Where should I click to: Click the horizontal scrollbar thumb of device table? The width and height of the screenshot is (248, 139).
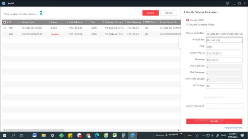tap(35, 130)
